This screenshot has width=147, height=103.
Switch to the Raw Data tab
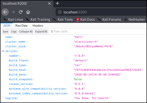pos(21,26)
